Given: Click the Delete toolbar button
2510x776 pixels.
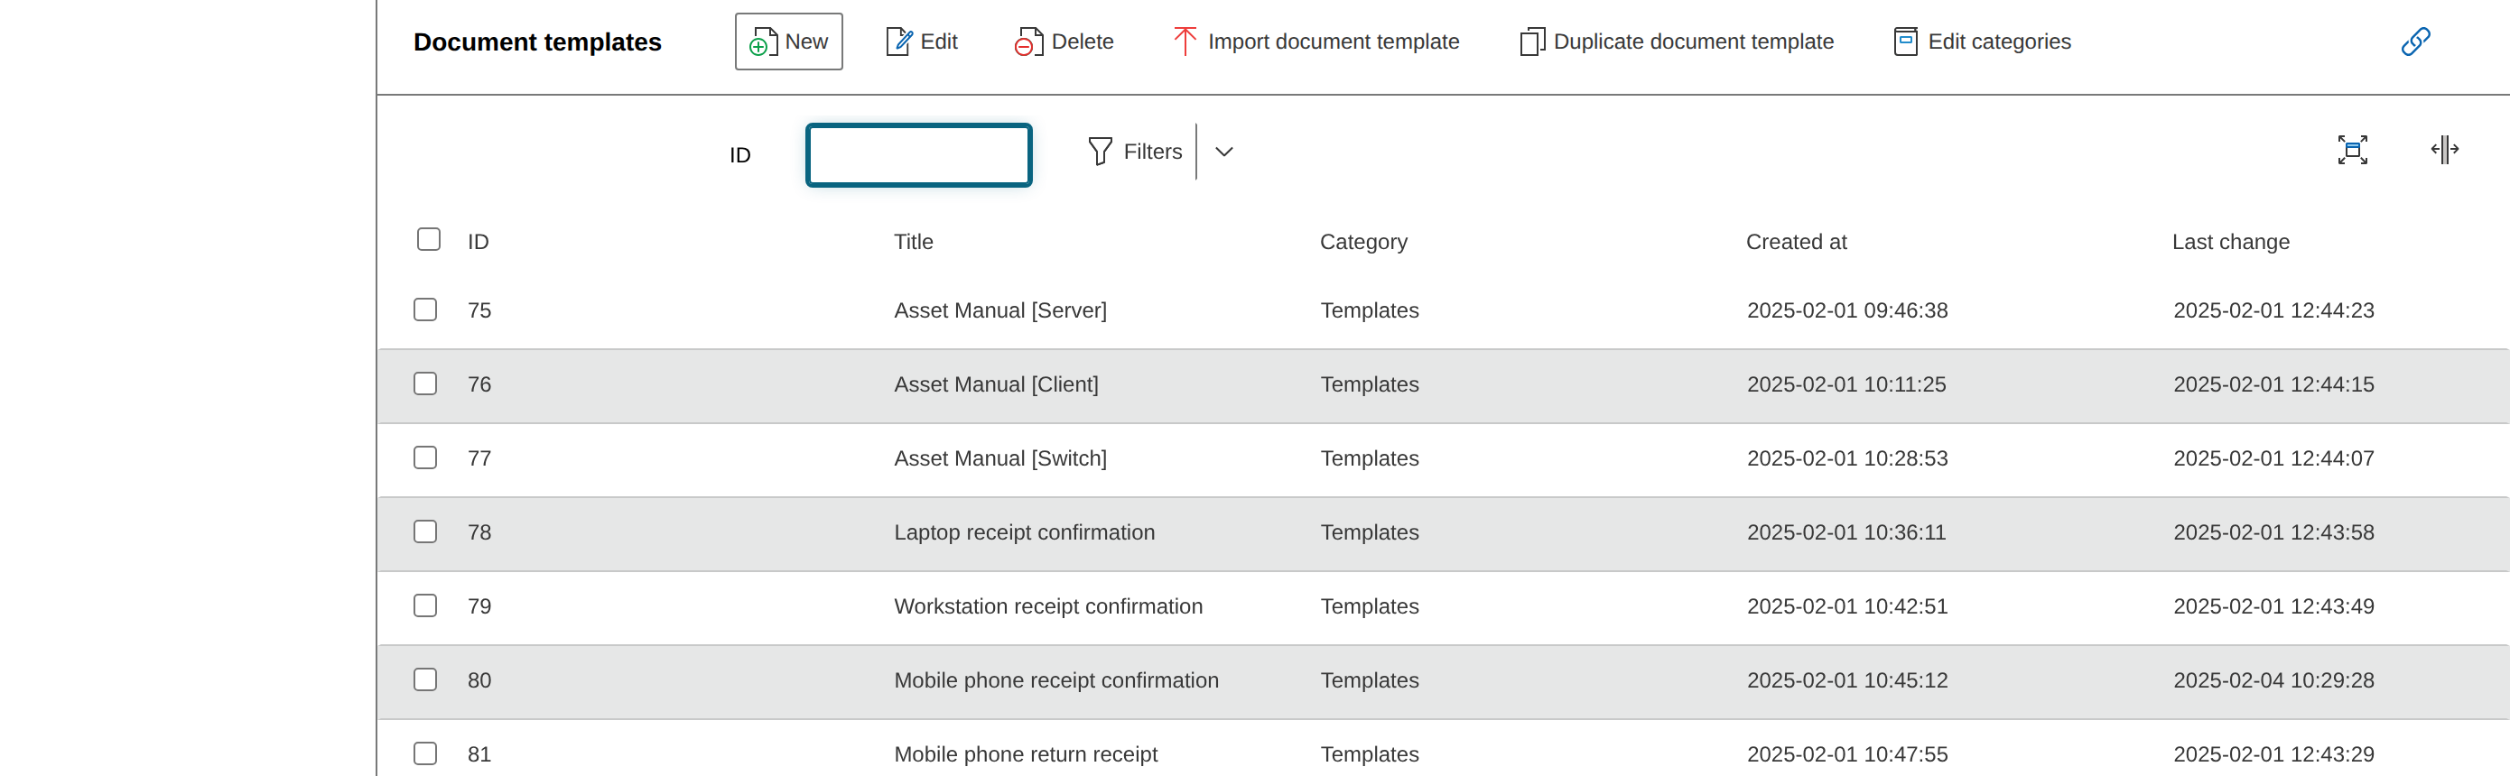Looking at the screenshot, I should 1063,42.
